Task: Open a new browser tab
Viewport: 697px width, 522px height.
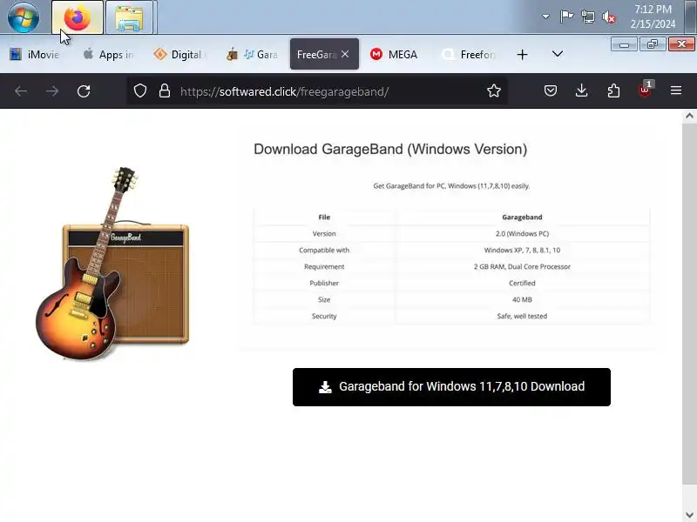Action: (522, 54)
